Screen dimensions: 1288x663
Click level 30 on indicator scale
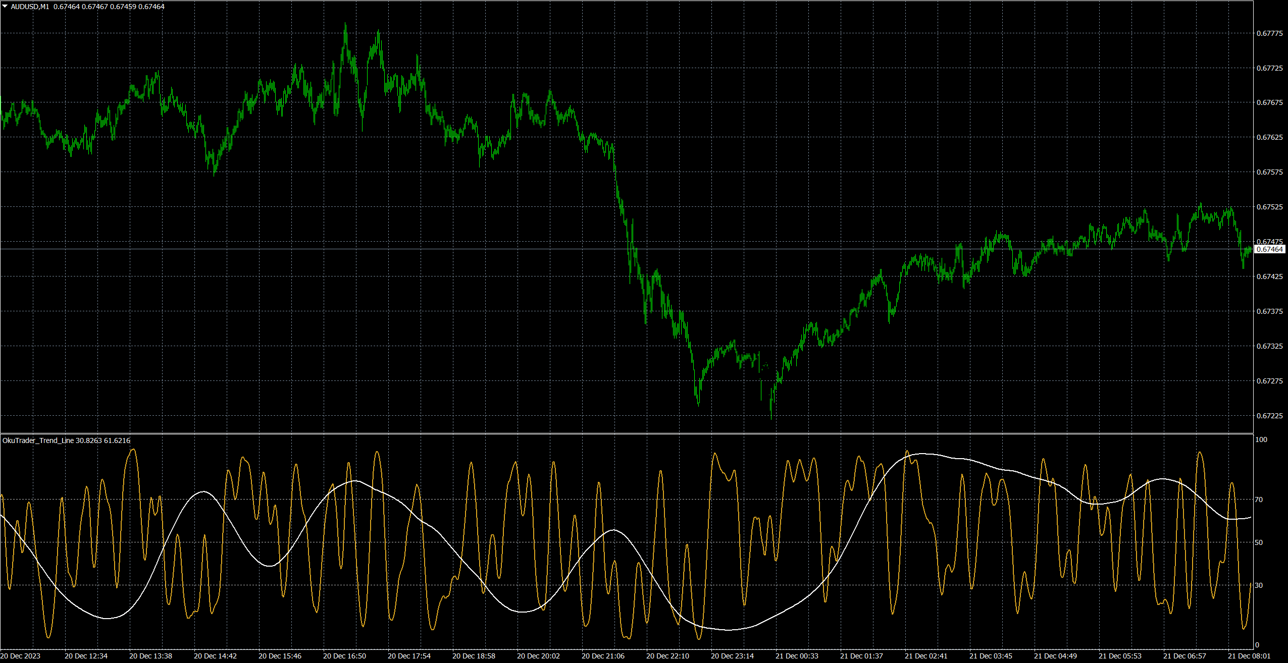[1259, 585]
